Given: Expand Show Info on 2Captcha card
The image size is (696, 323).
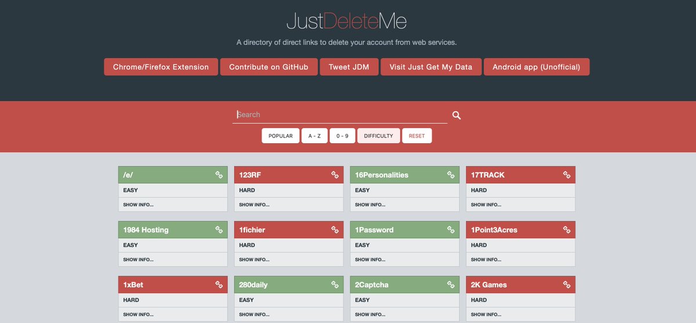Looking at the screenshot, I should (370, 315).
